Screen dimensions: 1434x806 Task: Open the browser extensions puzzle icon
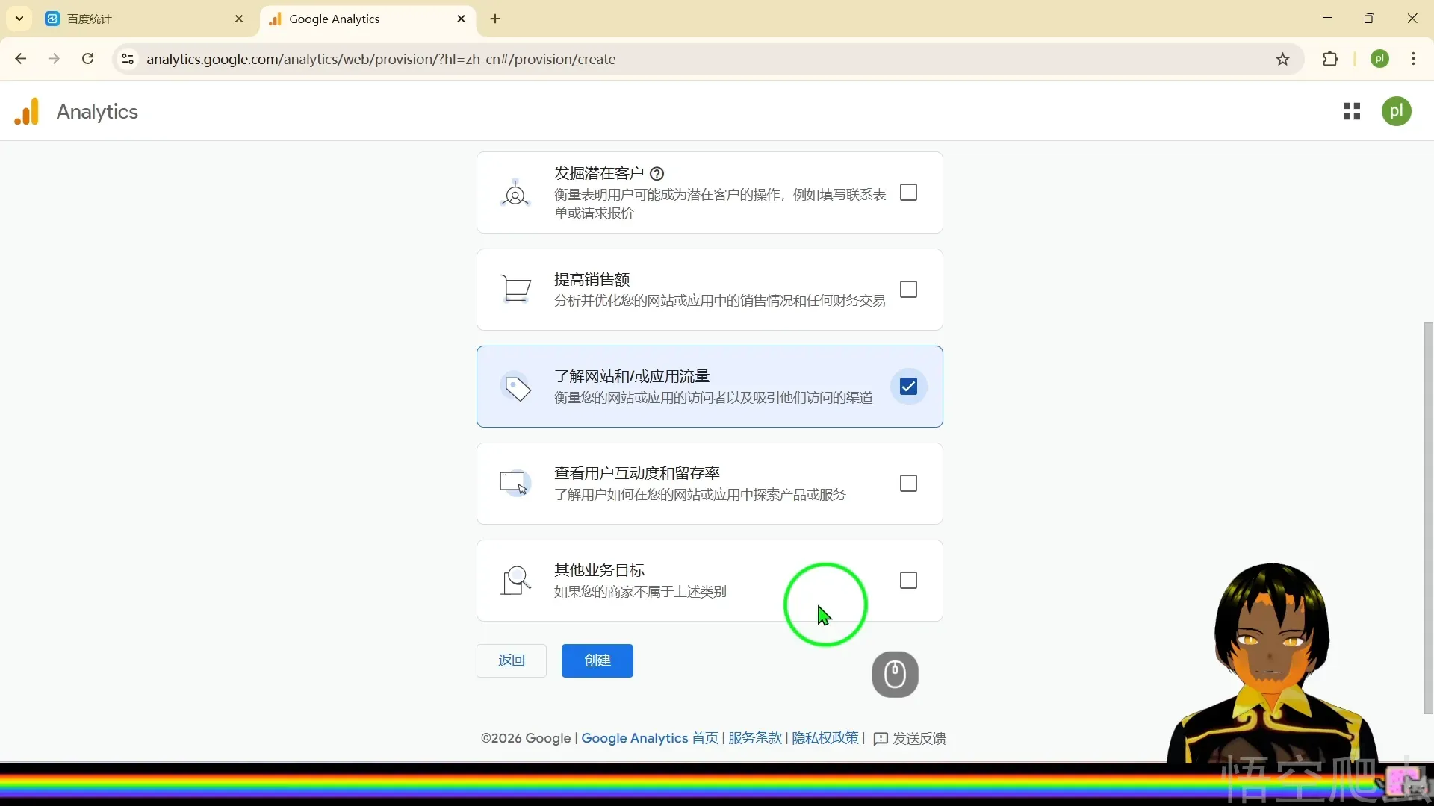1330,60
